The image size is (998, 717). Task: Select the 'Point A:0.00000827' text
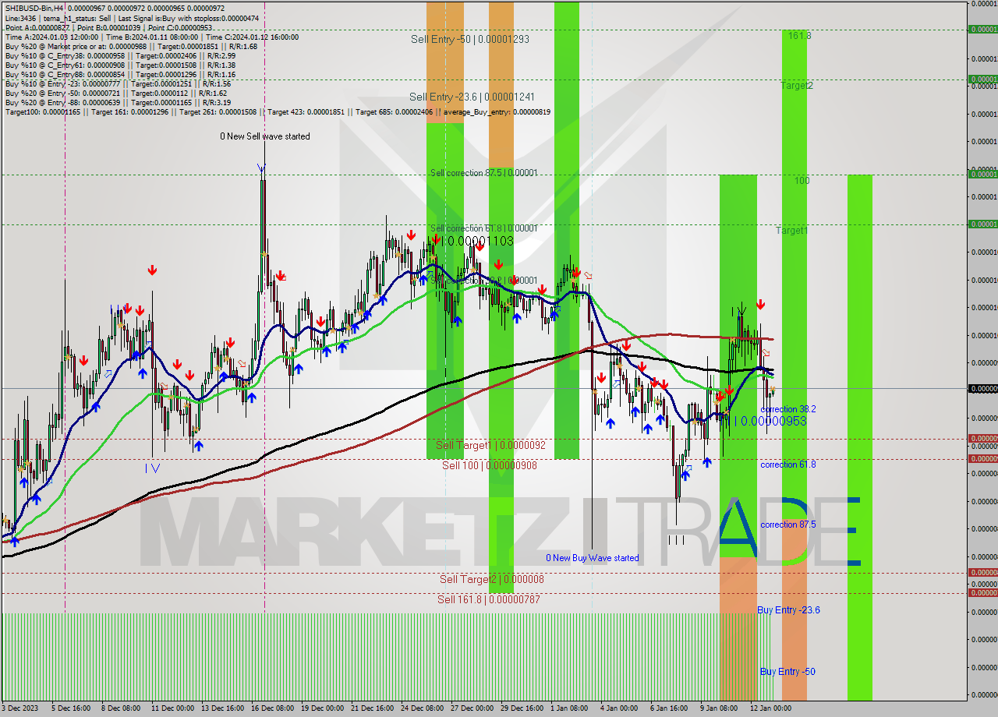[x=37, y=27]
